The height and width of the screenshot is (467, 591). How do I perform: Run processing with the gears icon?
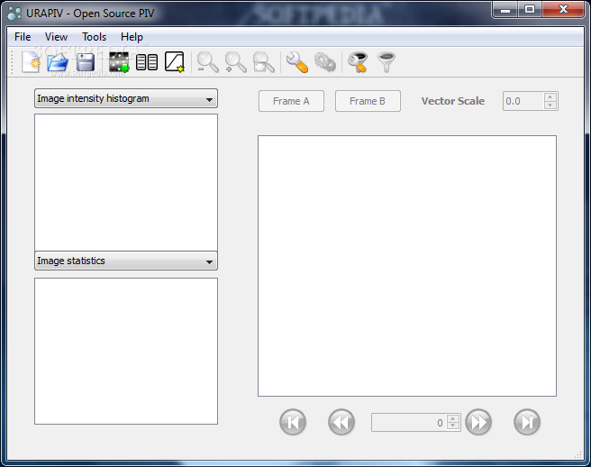pyautogui.click(x=325, y=62)
